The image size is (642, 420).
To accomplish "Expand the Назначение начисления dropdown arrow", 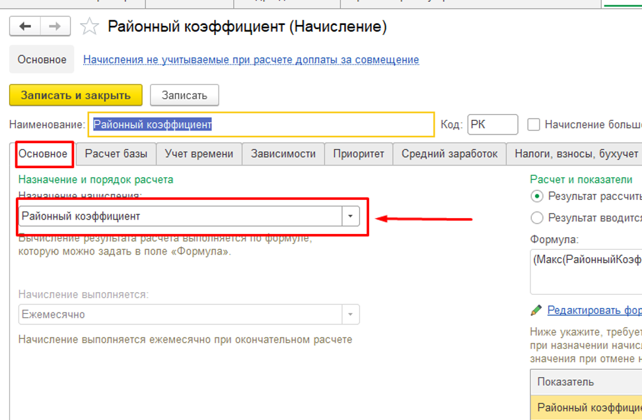I will pyautogui.click(x=351, y=216).
